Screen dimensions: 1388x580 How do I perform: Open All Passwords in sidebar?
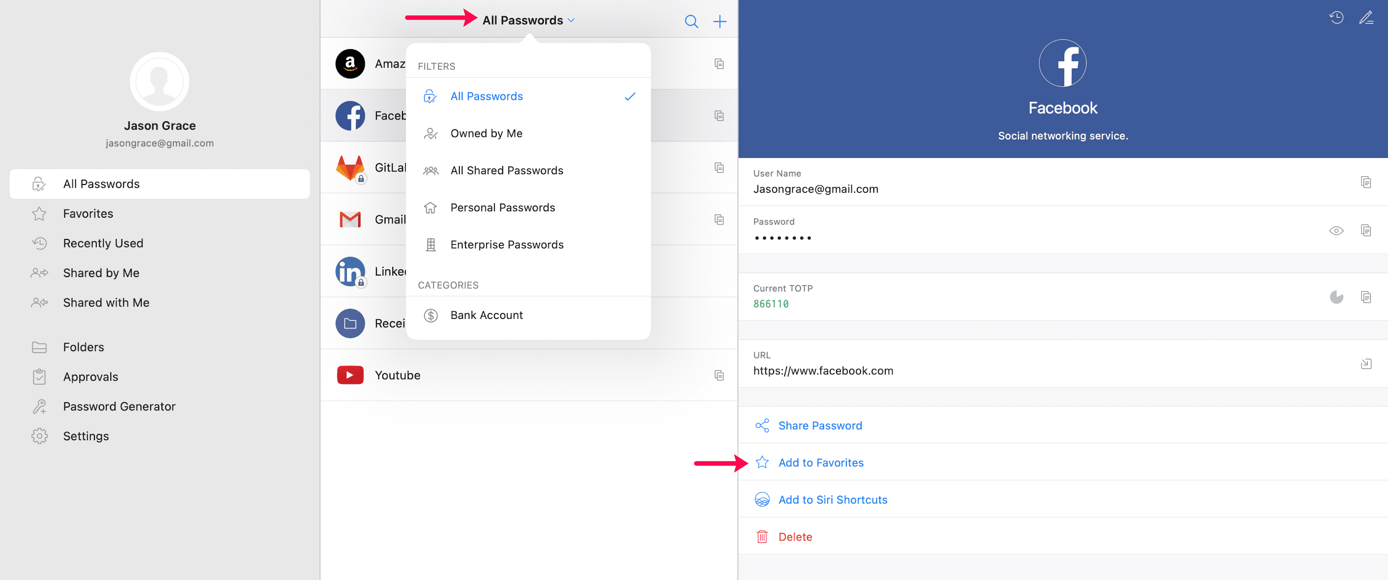160,184
